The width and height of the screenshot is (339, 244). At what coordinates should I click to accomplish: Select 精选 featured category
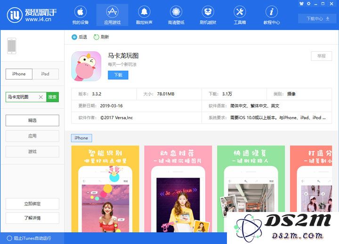point(32,120)
